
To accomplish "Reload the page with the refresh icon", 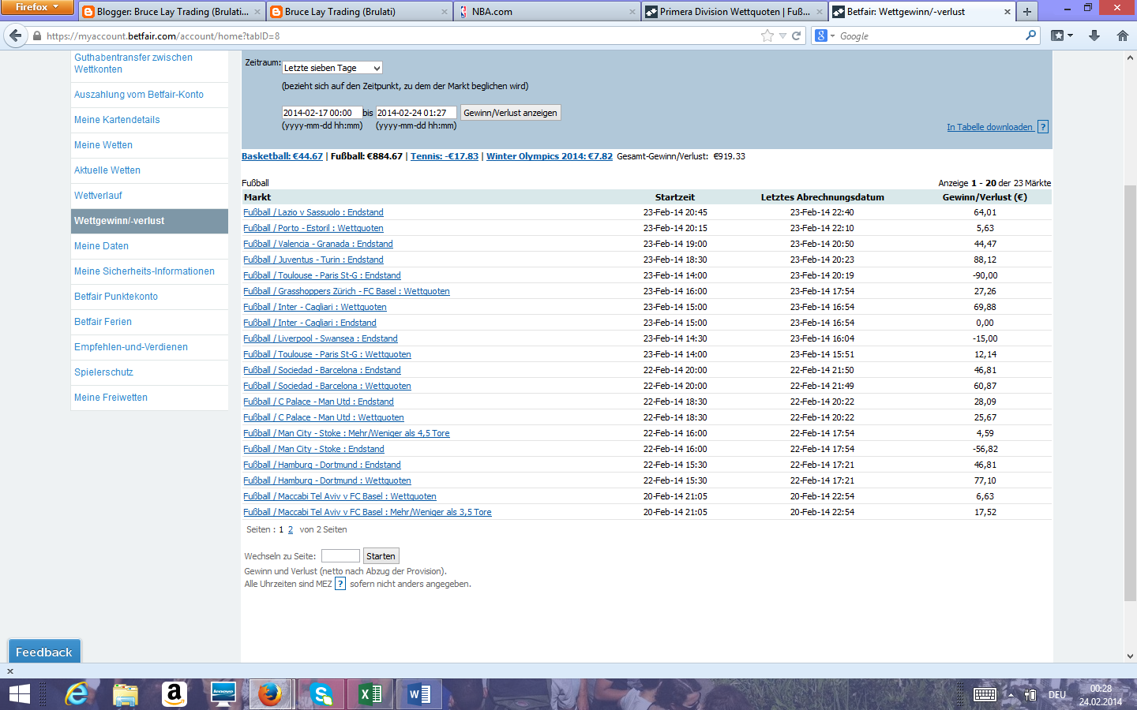I will tap(797, 35).
